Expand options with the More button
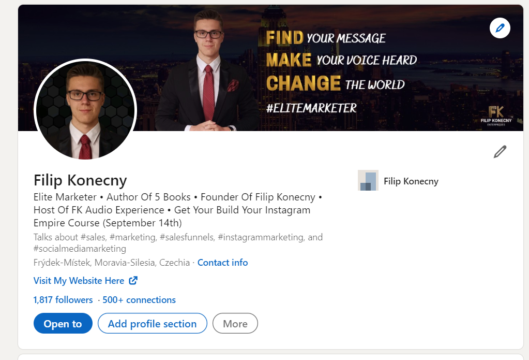The height and width of the screenshot is (360, 529). (235, 323)
